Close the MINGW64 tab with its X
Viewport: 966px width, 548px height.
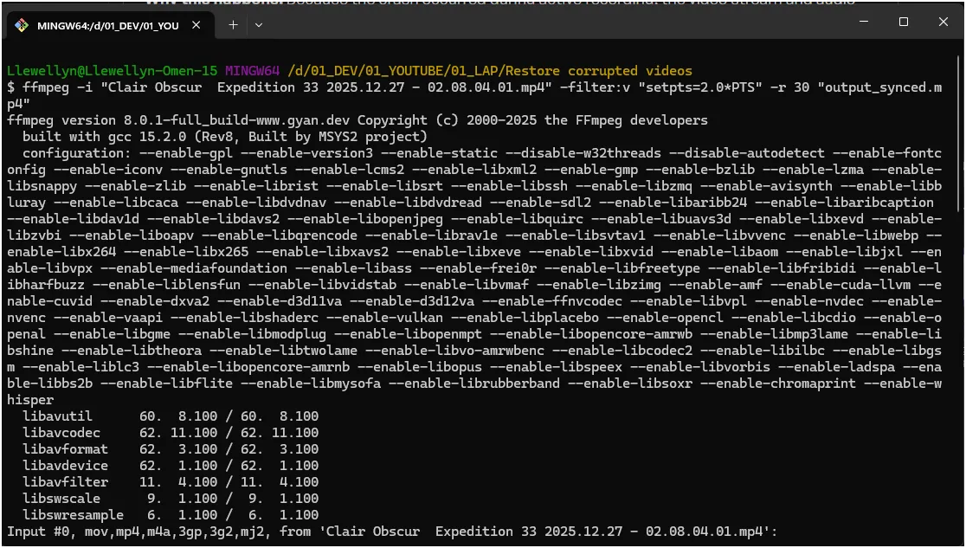[x=196, y=25]
